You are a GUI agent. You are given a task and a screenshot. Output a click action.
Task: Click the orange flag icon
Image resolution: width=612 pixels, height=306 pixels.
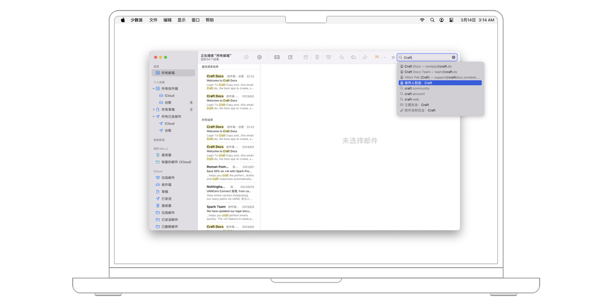click(x=376, y=57)
